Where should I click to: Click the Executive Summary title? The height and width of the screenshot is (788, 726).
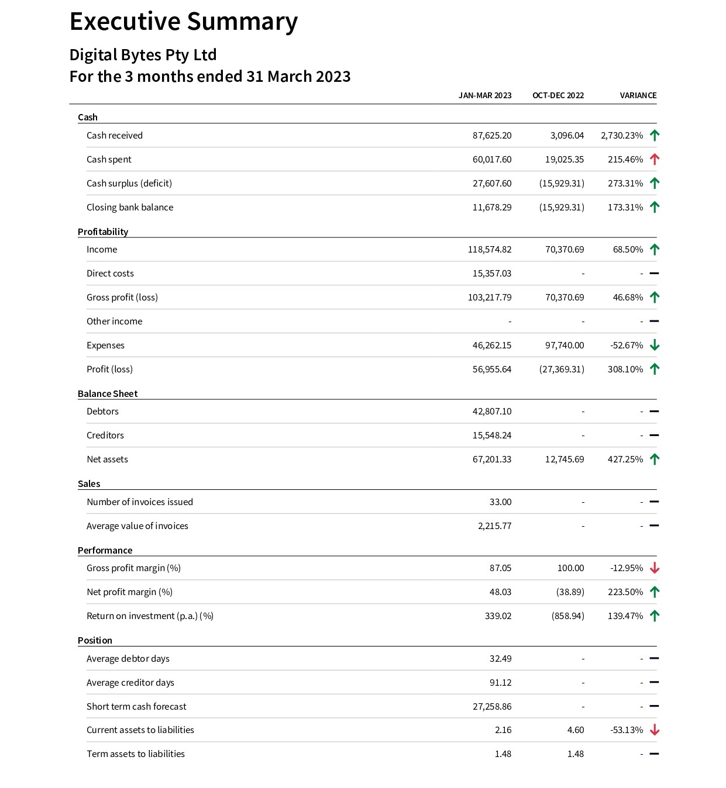[184, 22]
